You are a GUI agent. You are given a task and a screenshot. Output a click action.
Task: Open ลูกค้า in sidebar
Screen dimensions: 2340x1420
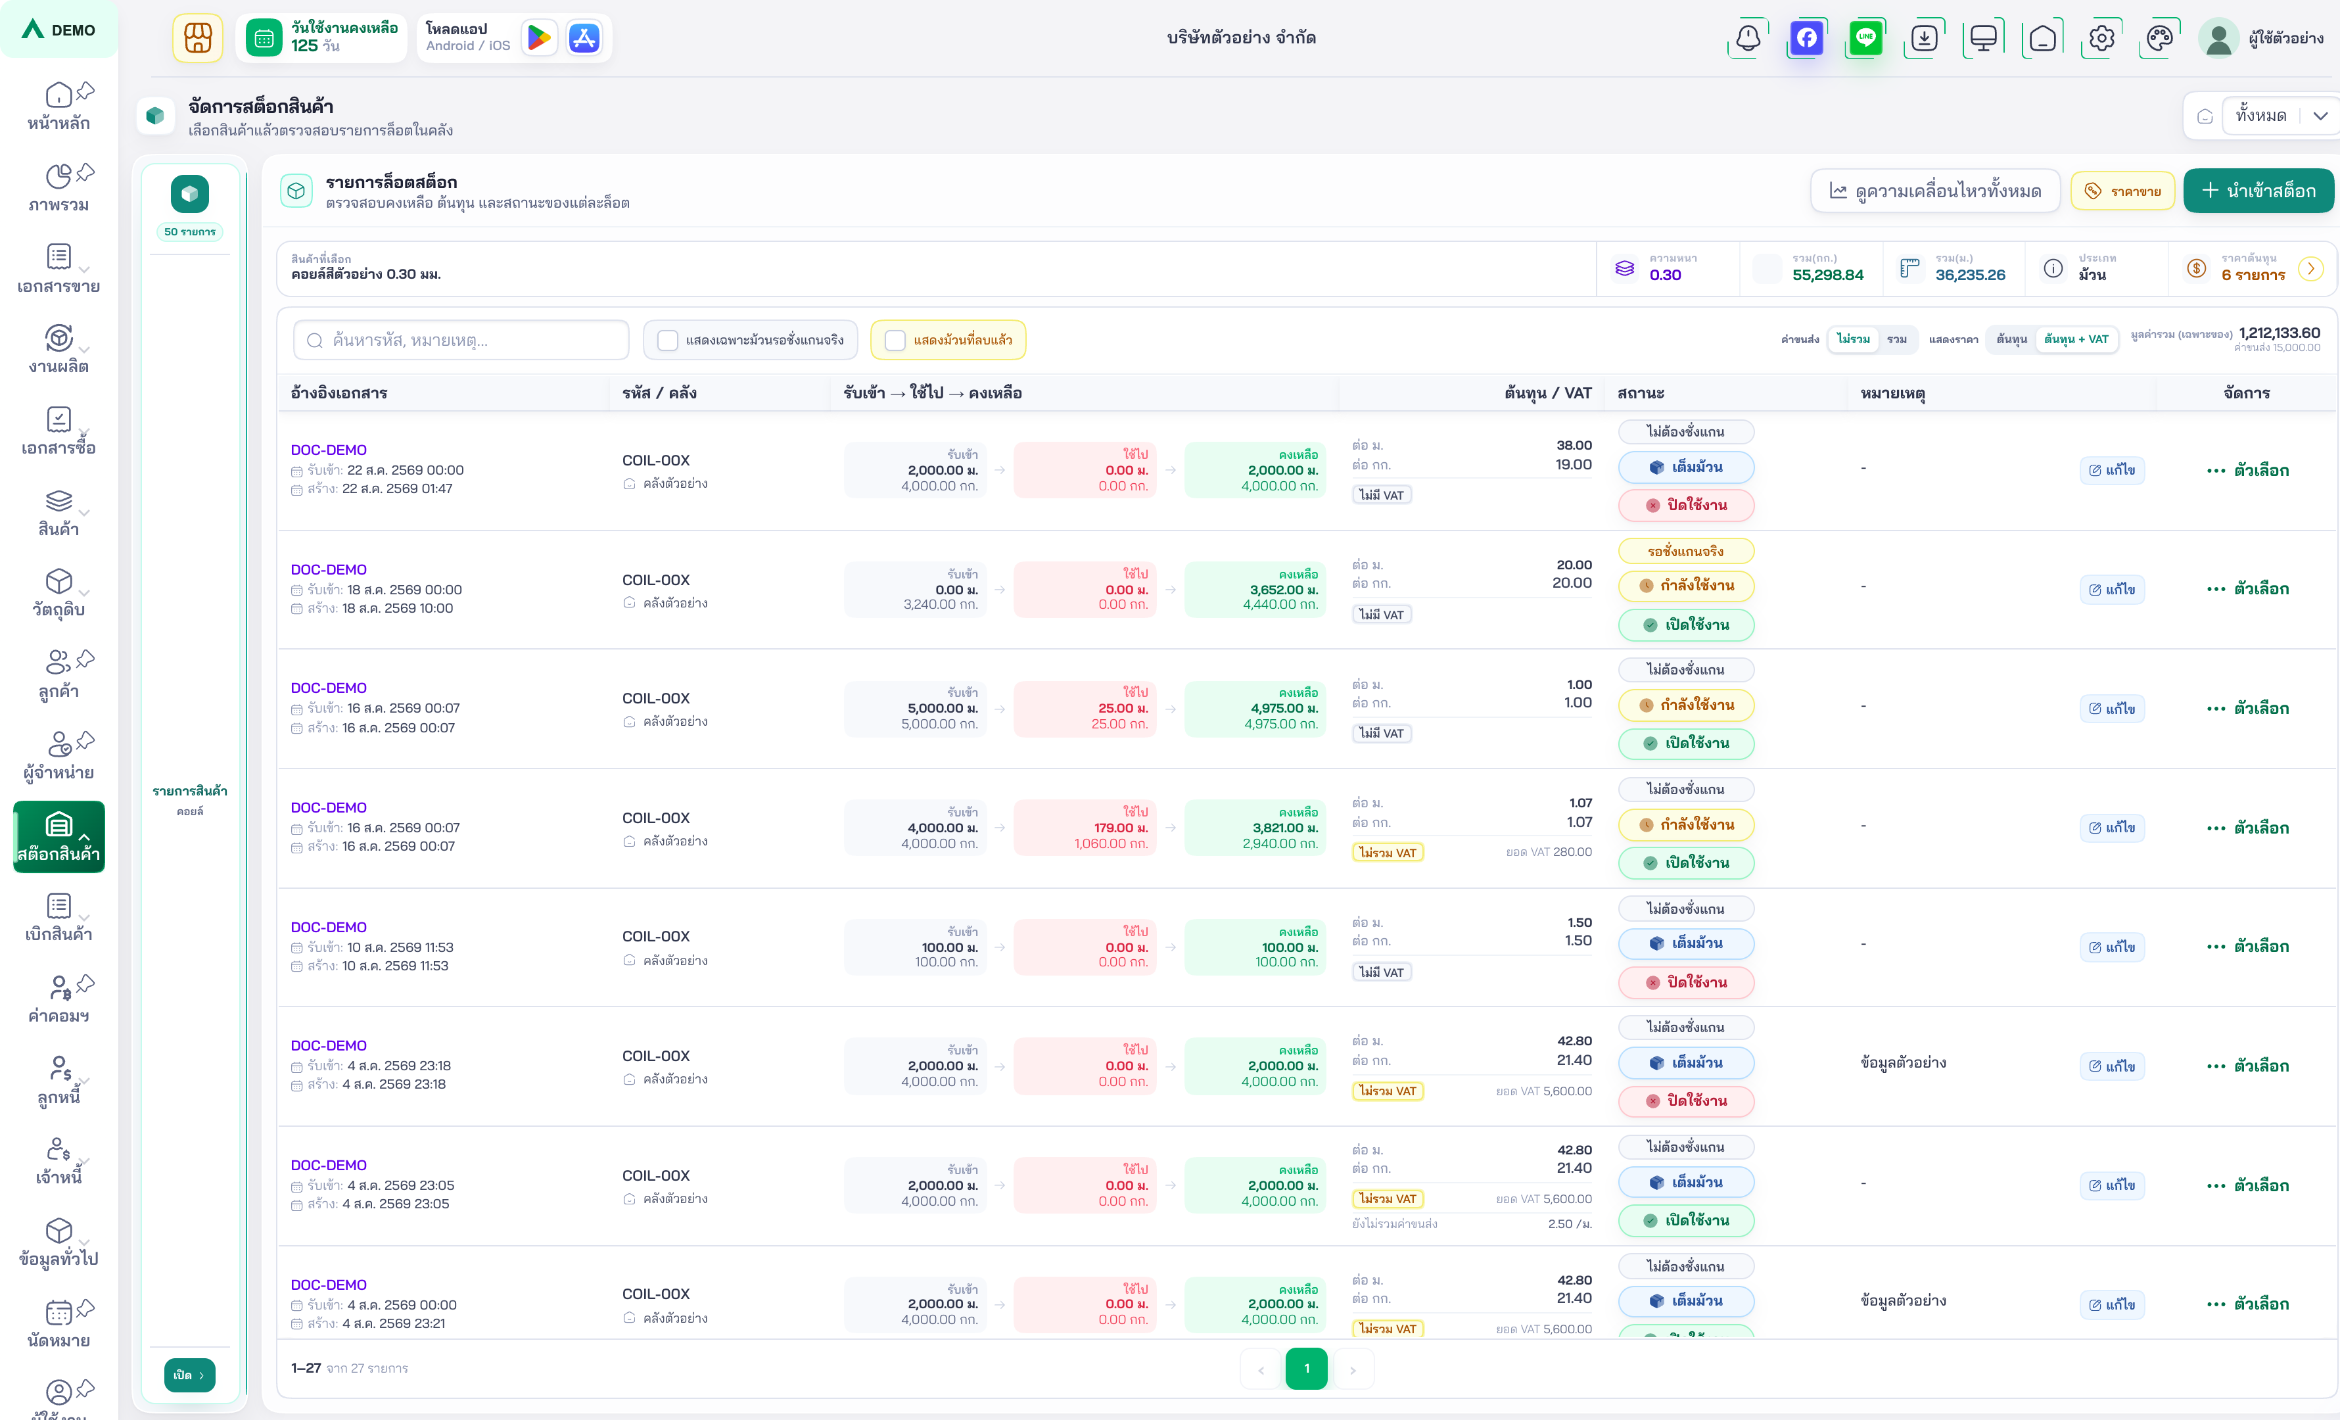click(x=59, y=674)
